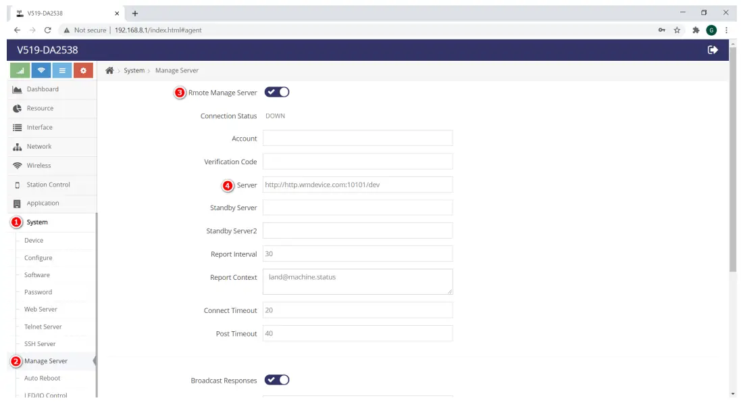Select Software under System
741x411 pixels.
37,274
